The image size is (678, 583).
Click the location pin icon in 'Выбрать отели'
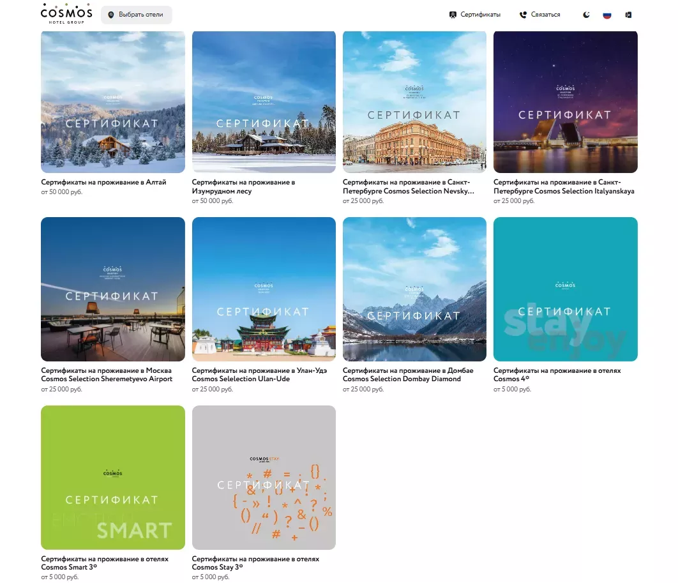click(x=110, y=15)
